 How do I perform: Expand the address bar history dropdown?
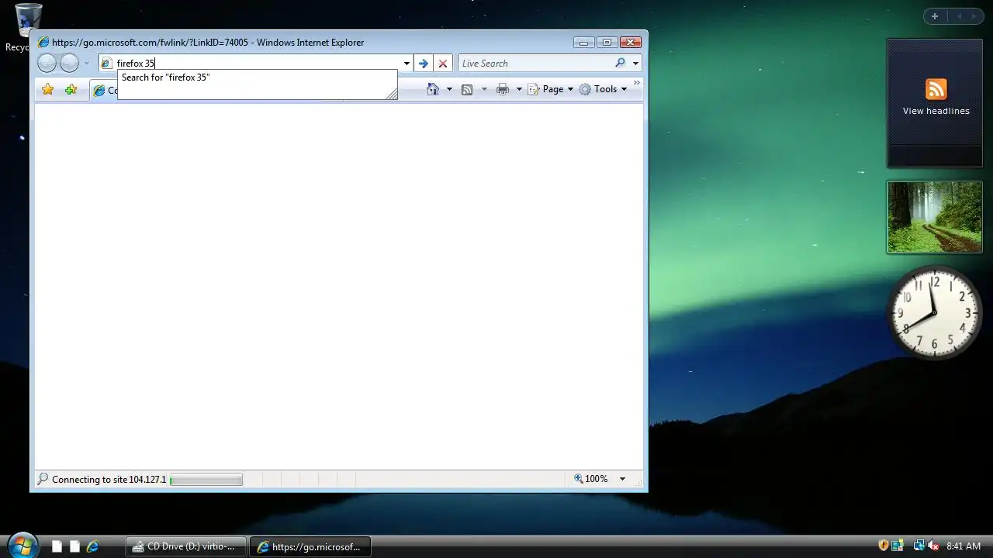tap(407, 64)
